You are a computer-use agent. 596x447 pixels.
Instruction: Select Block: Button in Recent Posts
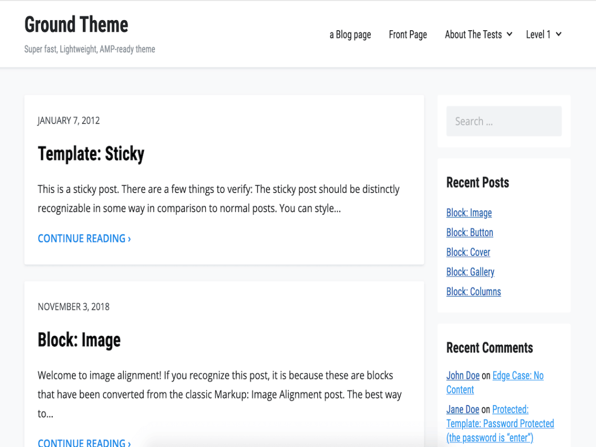pos(469,232)
